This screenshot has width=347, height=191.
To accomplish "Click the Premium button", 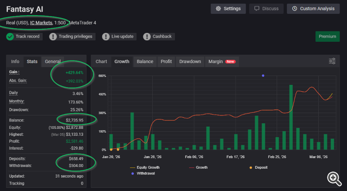I will pyautogui.click(x=328, y=37).
